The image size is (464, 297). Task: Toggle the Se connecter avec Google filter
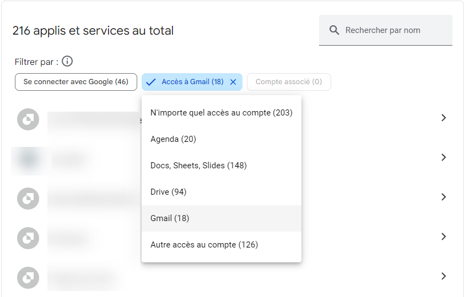click(x=75, y=82)
